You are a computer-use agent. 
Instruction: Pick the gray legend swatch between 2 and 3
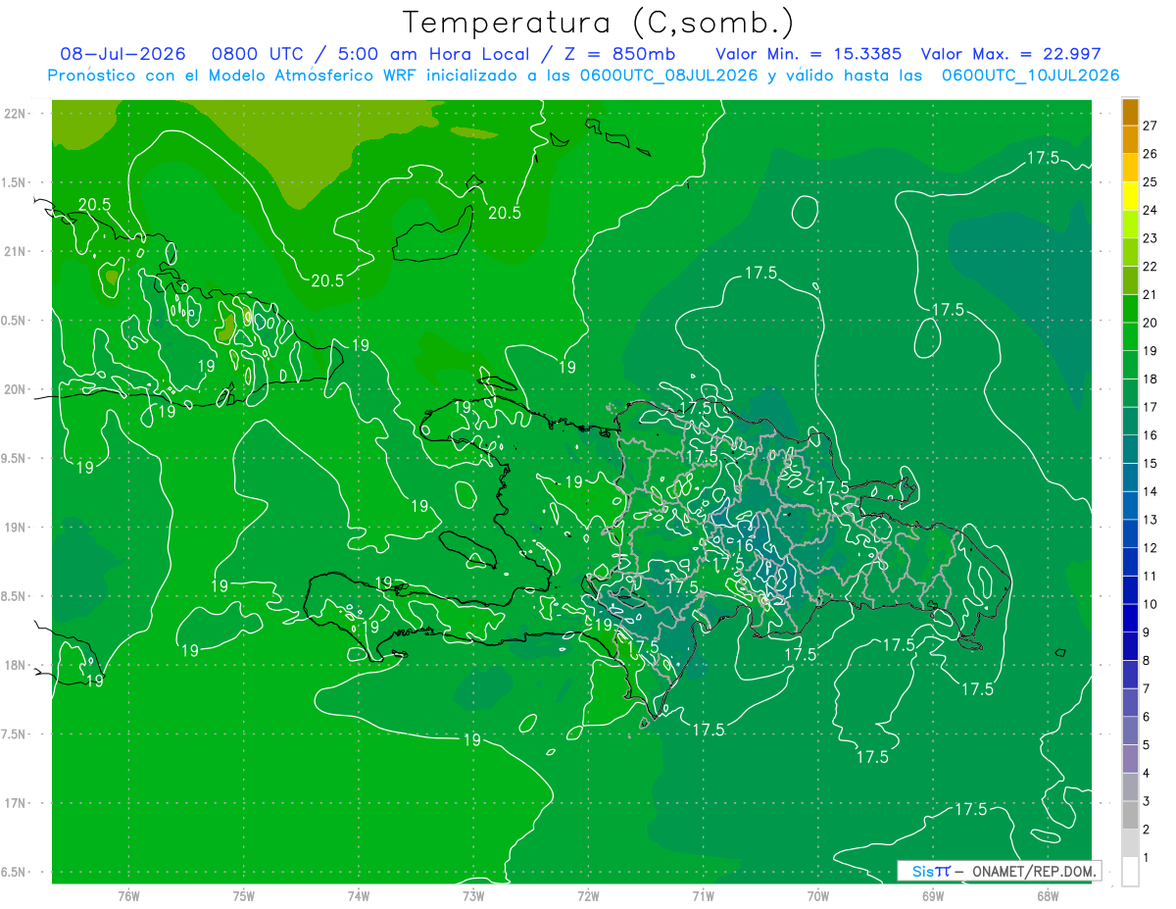(1130, 816)
